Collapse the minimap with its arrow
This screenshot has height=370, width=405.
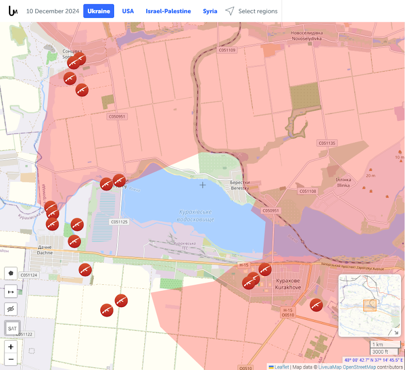click(396, 332)
